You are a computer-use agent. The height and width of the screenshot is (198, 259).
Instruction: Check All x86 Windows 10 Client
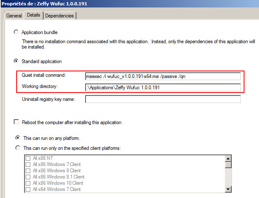(x=28, y=183)
